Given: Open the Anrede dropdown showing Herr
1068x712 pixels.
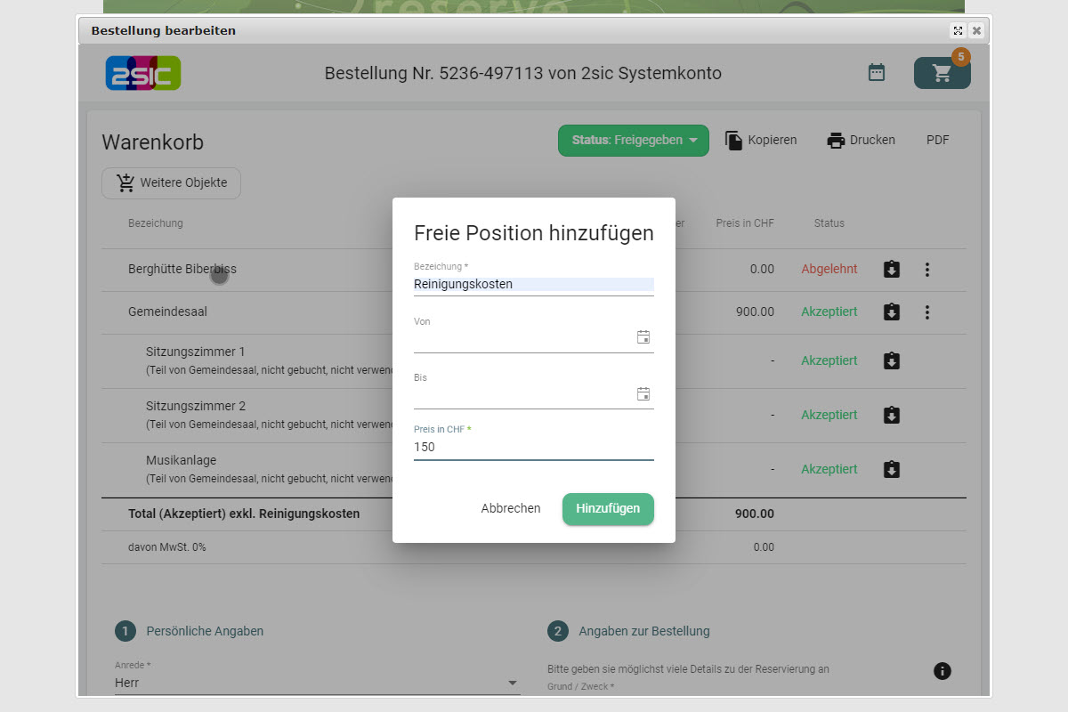Looking at the screenshot, I should (x=316, y=683).
